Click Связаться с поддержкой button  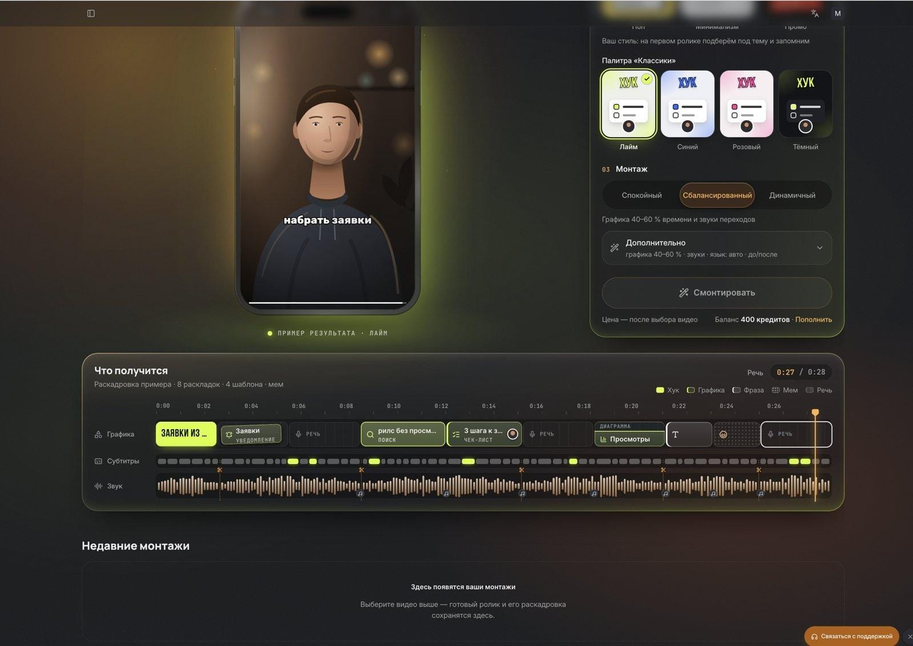[x=851, y=636]
